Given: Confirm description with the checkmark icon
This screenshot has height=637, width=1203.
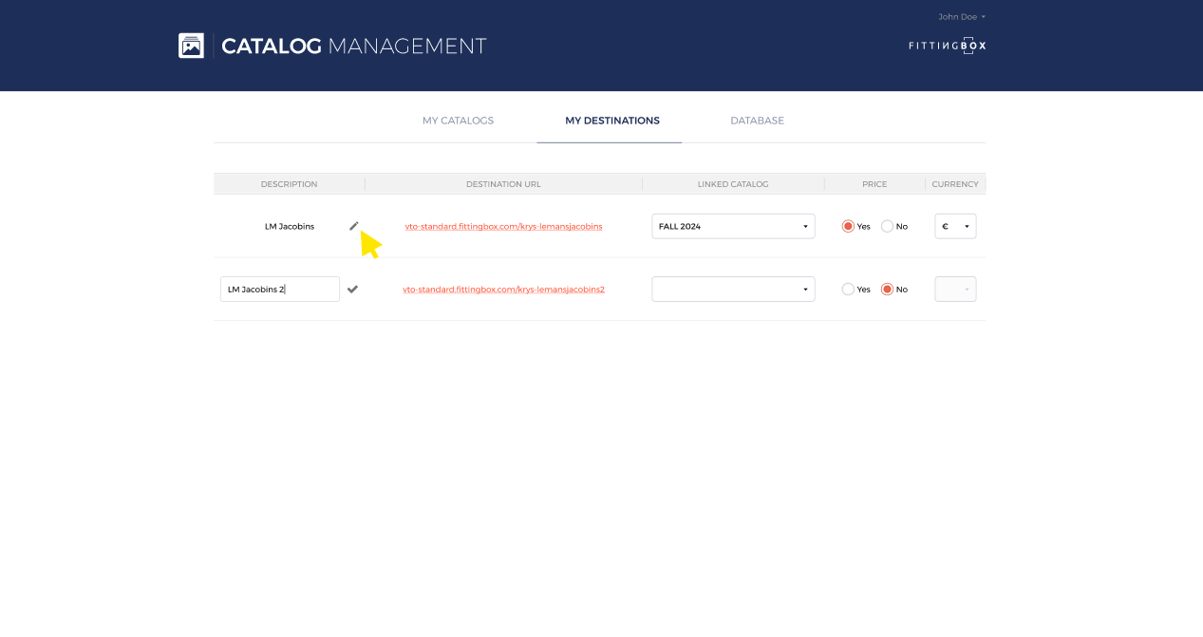Looking at the screenshot, I should [352, 290].
